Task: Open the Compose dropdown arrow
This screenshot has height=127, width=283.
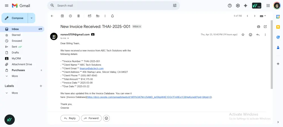Action: point(32,18)
